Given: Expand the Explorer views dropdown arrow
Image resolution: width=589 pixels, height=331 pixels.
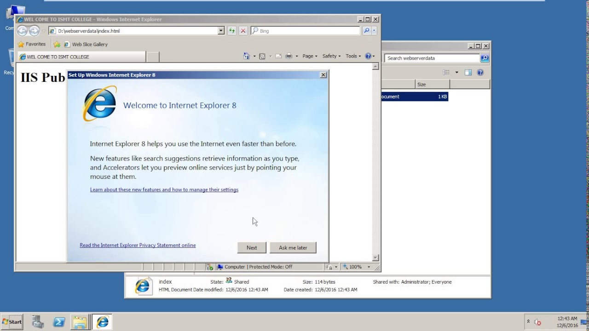Looking at the screenshot, I should coord(456,72).
